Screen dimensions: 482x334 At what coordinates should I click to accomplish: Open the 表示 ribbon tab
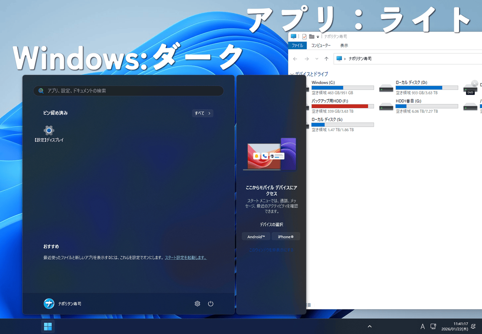tap(344, 45)
